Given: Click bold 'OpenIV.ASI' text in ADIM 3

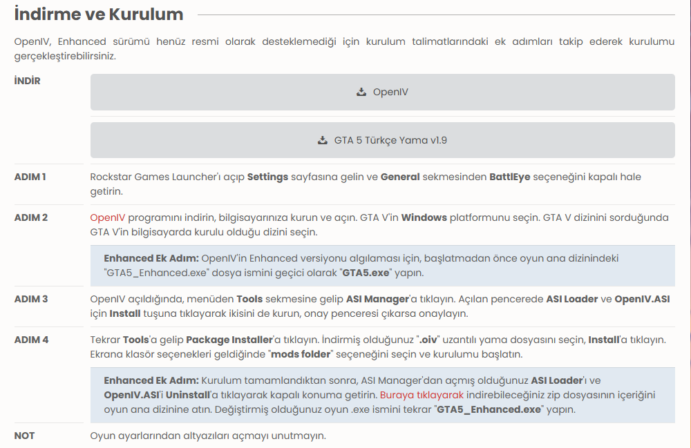Looking at the screenshot, I should click(642, 299).
